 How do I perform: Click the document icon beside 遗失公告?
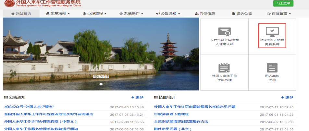(233, 14)
